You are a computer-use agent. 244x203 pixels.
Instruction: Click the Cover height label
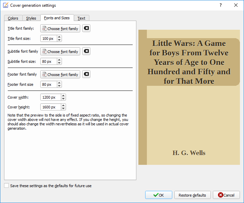(x=19, y=107)
